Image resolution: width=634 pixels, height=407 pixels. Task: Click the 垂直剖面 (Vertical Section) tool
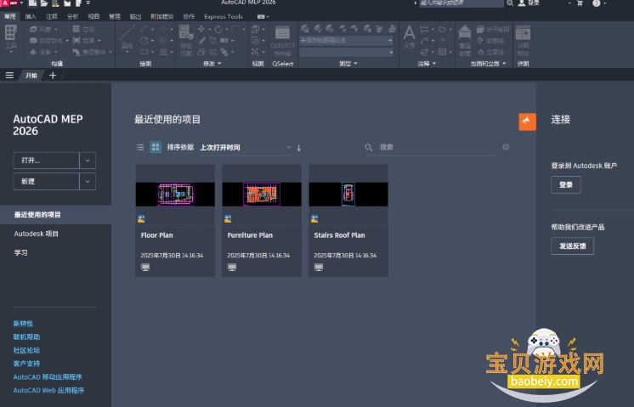tap(465, 41)
